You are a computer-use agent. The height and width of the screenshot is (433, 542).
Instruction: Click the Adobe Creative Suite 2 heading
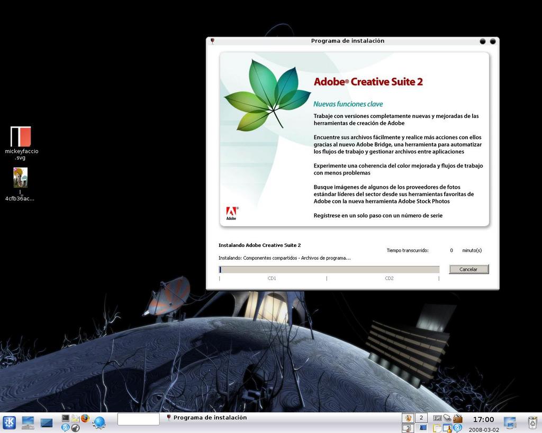pos(368,81)
